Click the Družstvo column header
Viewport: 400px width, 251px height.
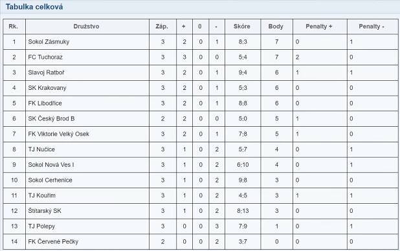click(86, 27)
